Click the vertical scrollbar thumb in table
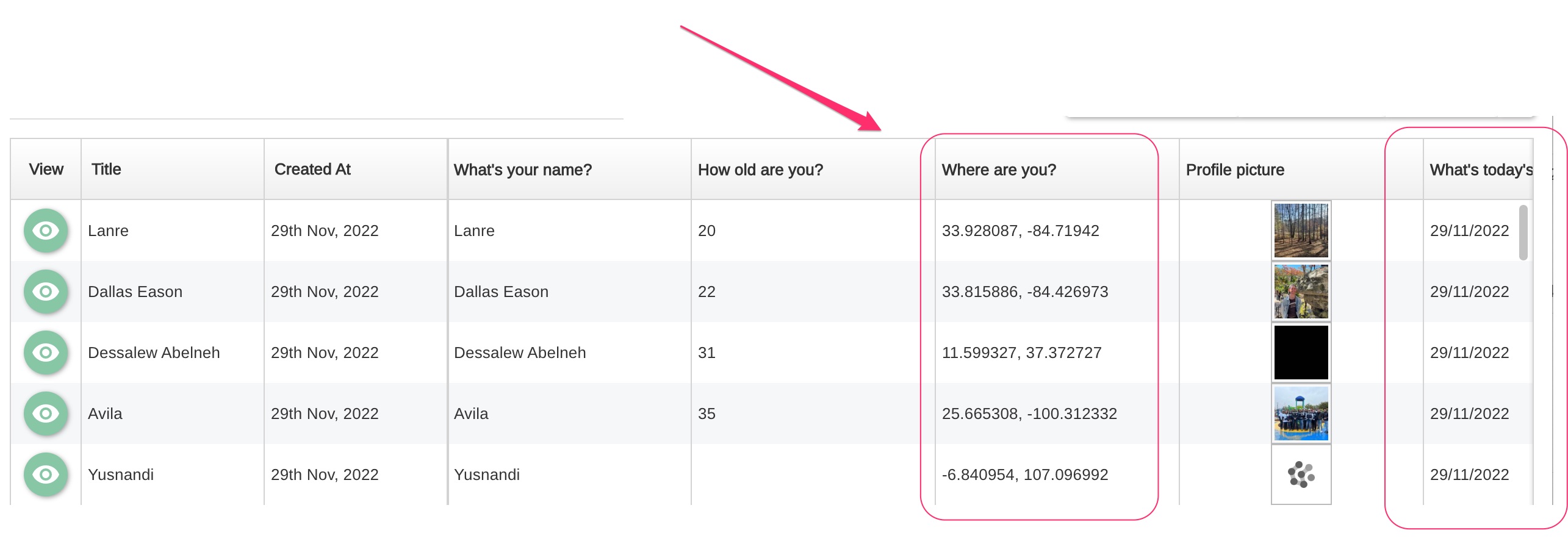 pos(1523,232)
